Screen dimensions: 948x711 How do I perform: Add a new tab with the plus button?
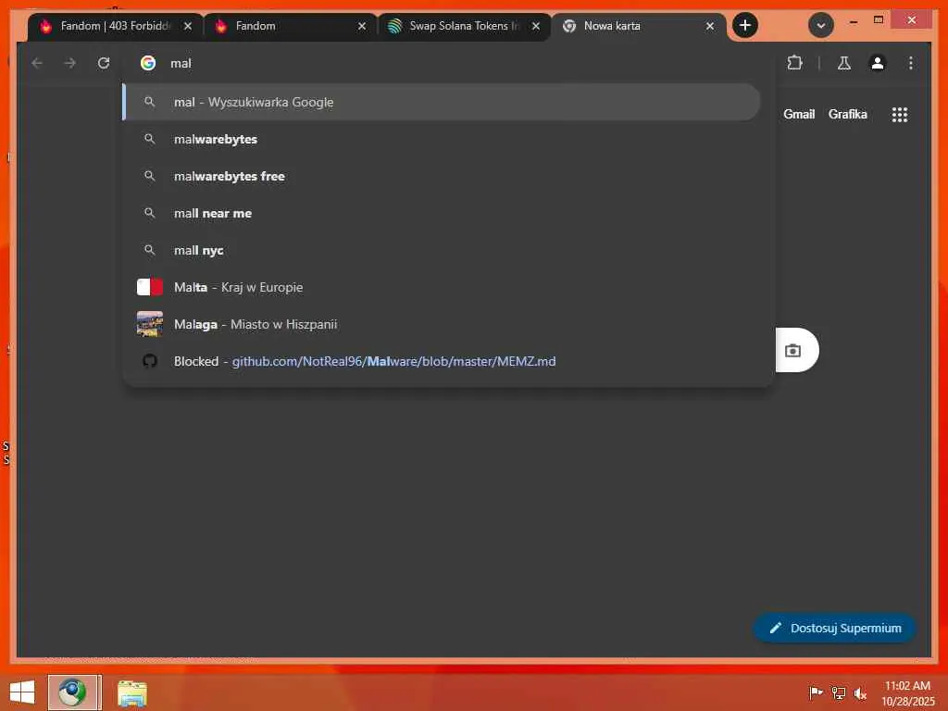point(745,25)
